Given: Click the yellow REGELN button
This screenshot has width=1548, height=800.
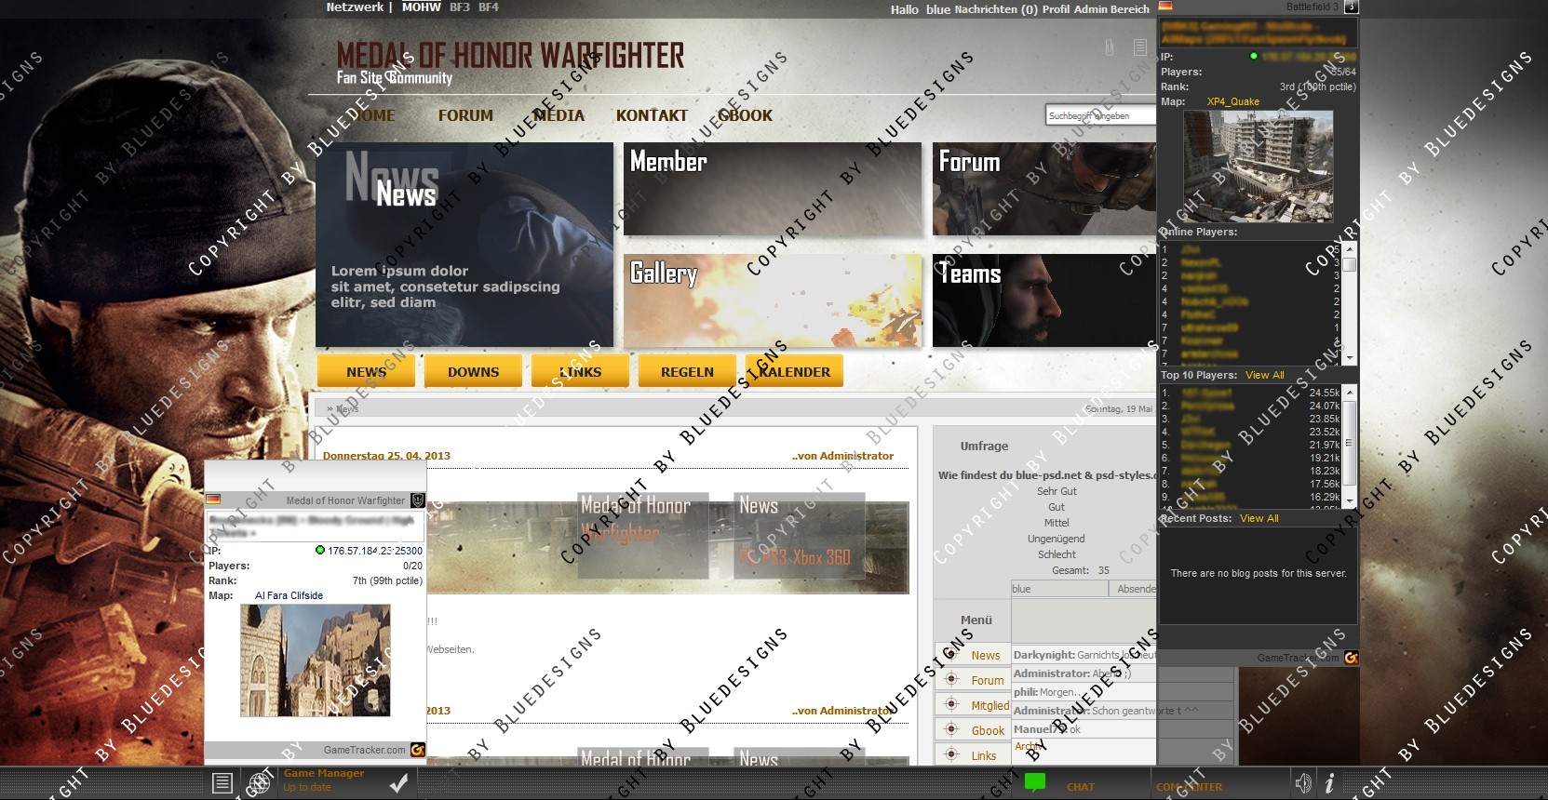Looking at the screenshot, I should coord(687,371).
